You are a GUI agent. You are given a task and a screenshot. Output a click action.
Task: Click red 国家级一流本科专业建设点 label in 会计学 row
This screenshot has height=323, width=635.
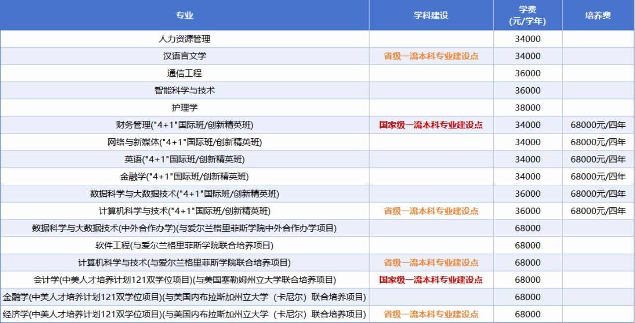tap(431, 280)
